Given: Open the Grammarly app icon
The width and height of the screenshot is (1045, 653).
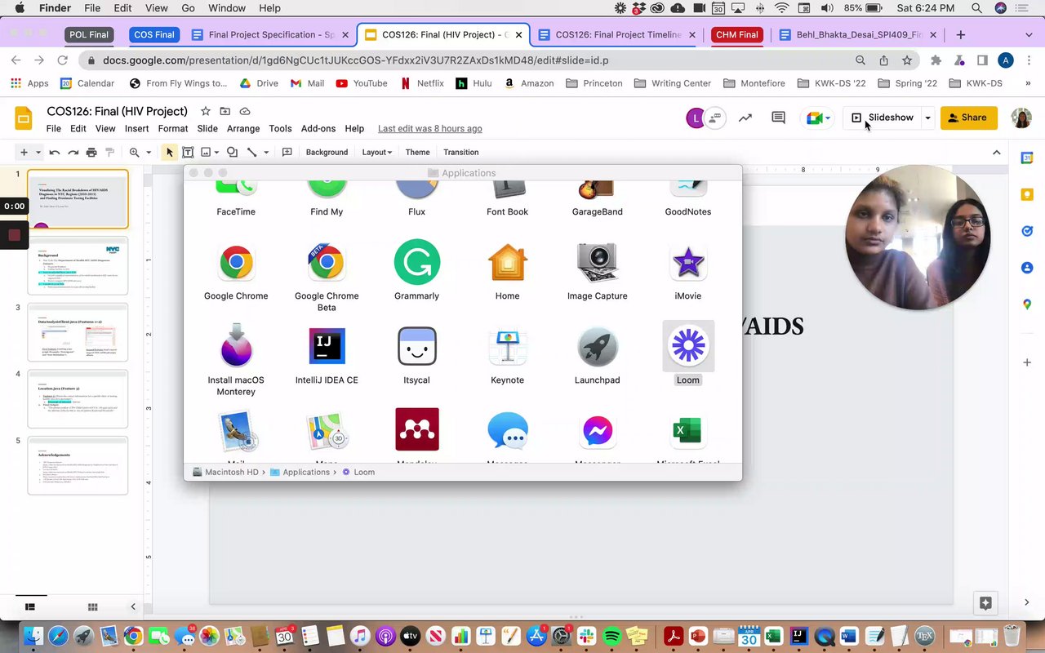Looking at the screenshot, I should [x=416, y=262].
